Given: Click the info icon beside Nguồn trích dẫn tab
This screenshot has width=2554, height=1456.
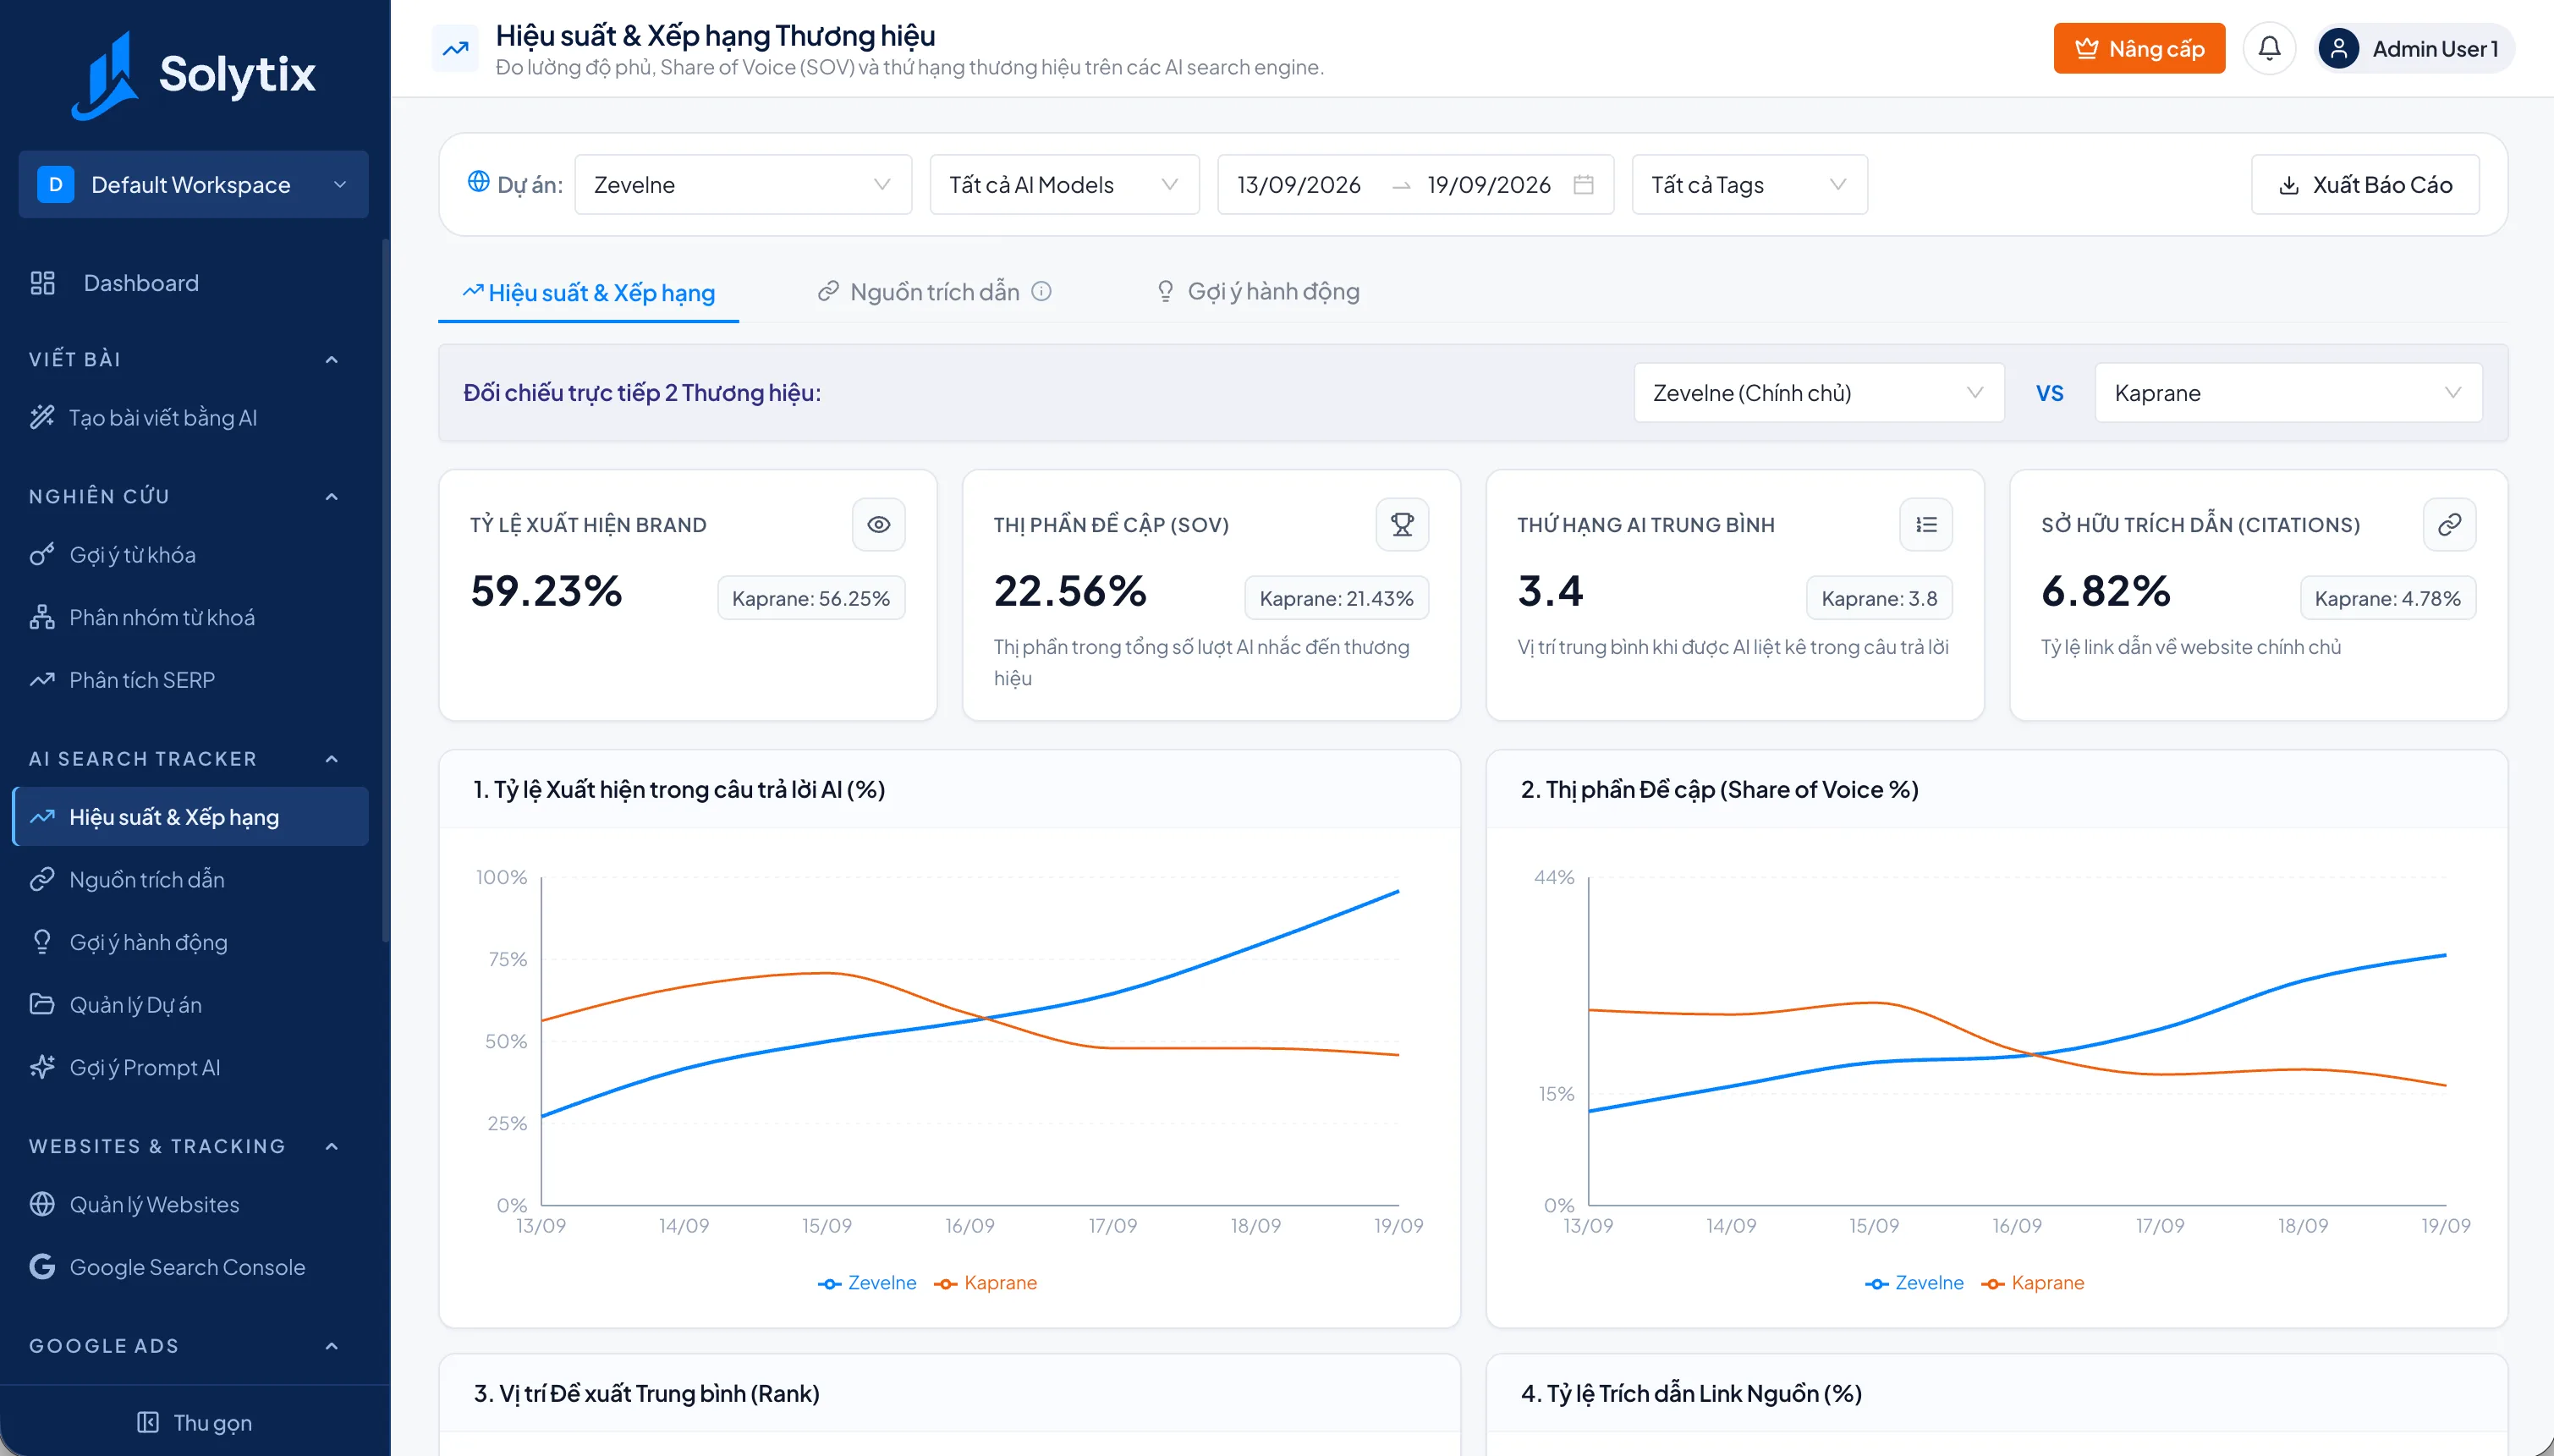Looking at the screenshot, I should click(1041, 291).
